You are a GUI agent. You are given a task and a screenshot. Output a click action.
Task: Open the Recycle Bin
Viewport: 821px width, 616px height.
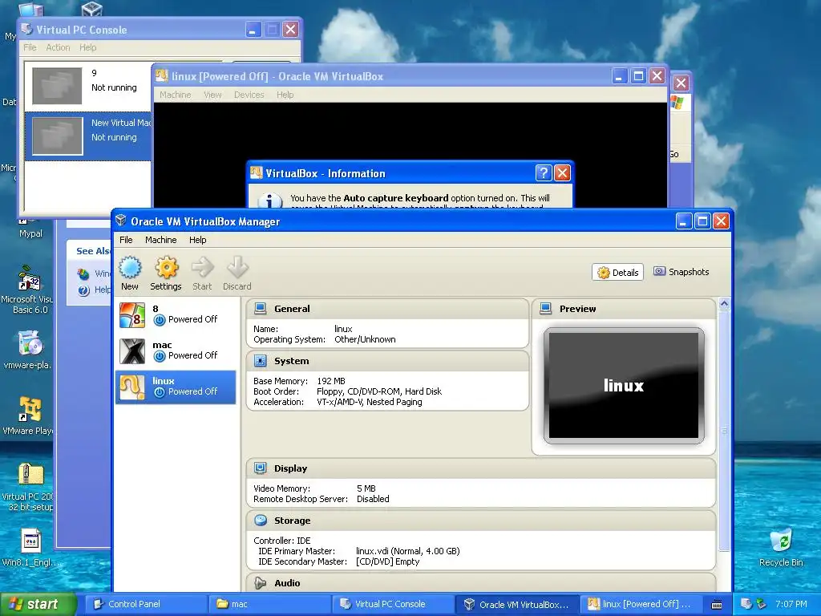[781, 540]
